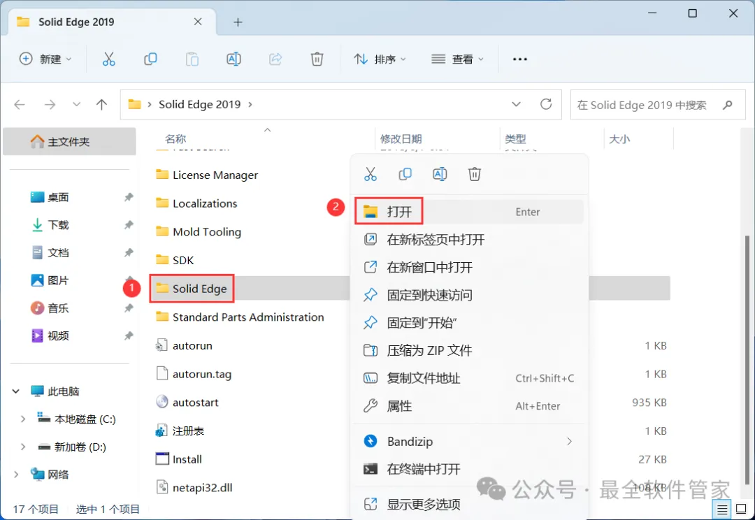Expand the Bandizip submenu arrow
Viewport: 755px width, 520px height.
pyautogui.click(x=569, y=441)
